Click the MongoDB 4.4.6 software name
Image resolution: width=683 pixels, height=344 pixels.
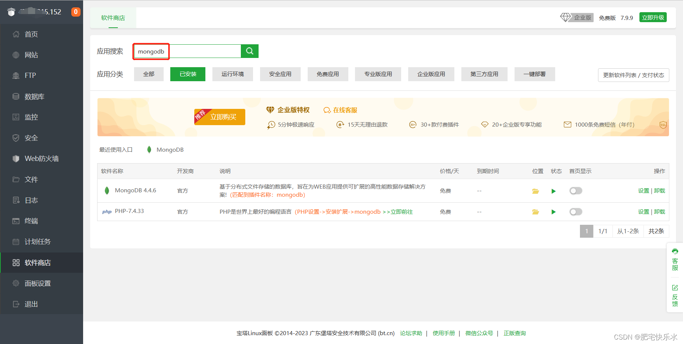(135, 190)
